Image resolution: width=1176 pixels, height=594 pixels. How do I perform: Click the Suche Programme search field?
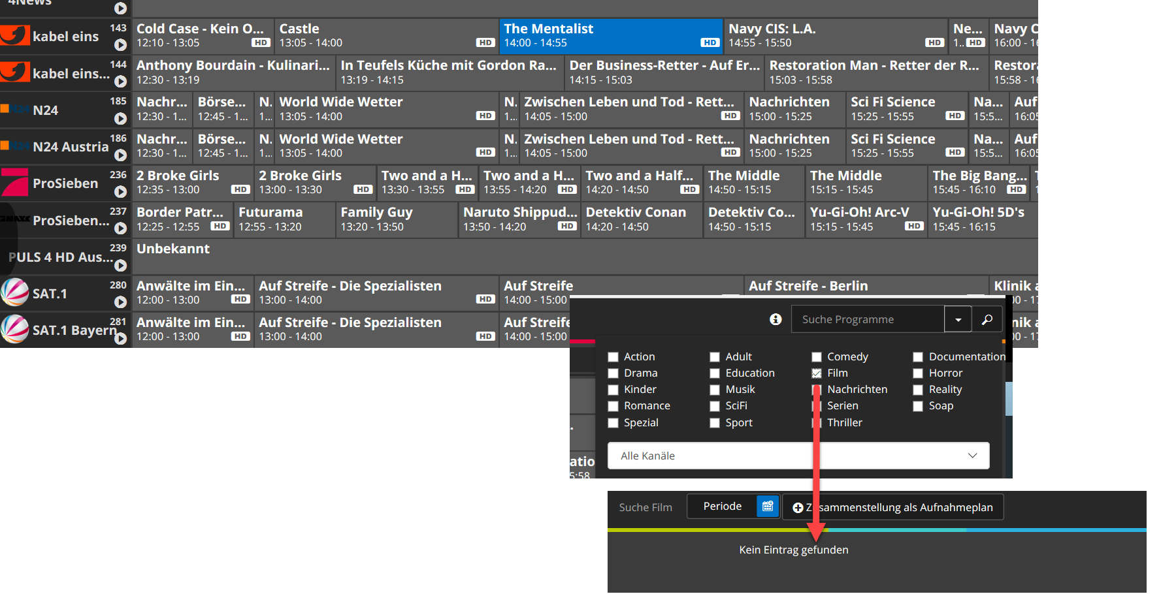pyautogui.click(x=868, y=319)
